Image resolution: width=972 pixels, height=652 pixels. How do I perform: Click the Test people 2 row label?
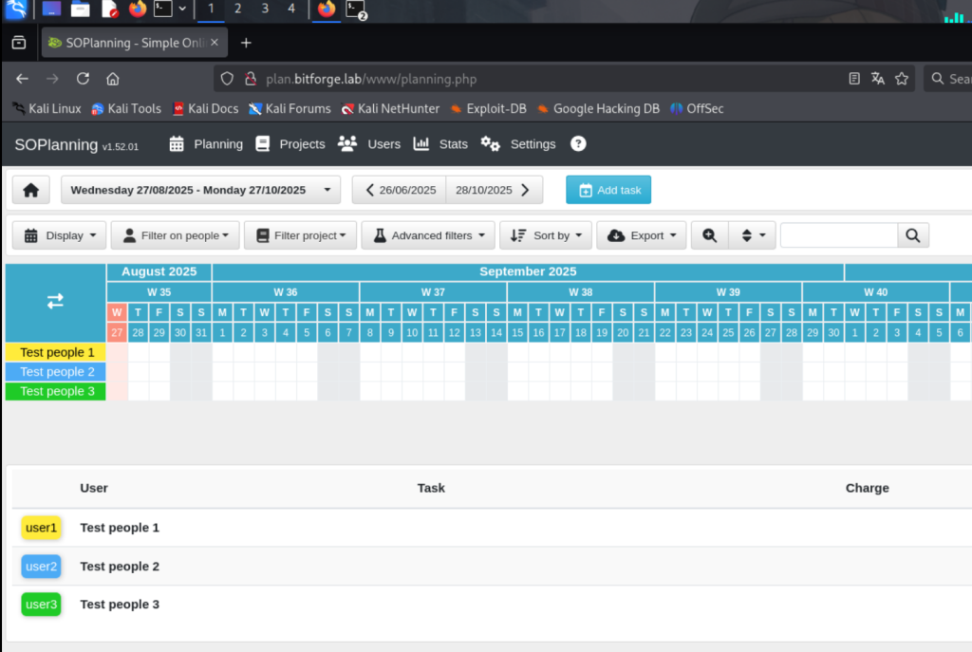(56, 372)
